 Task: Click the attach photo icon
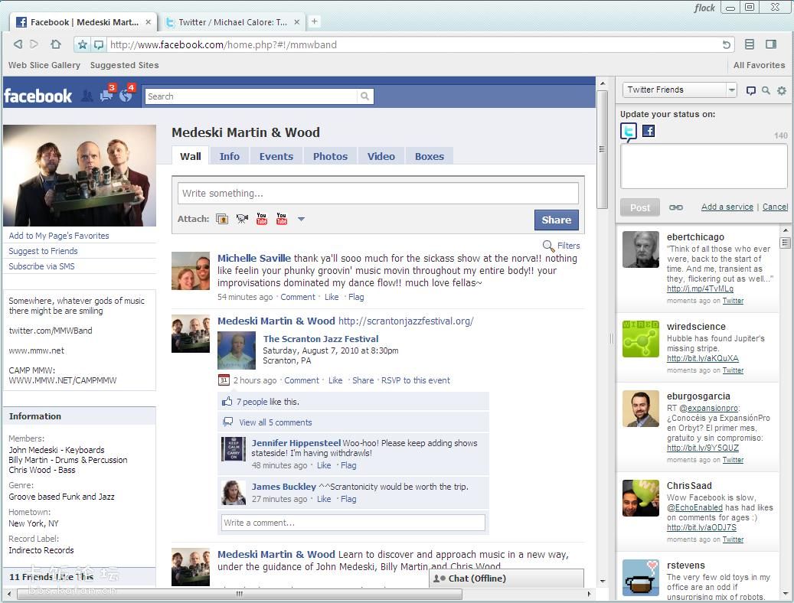(222, 219)
